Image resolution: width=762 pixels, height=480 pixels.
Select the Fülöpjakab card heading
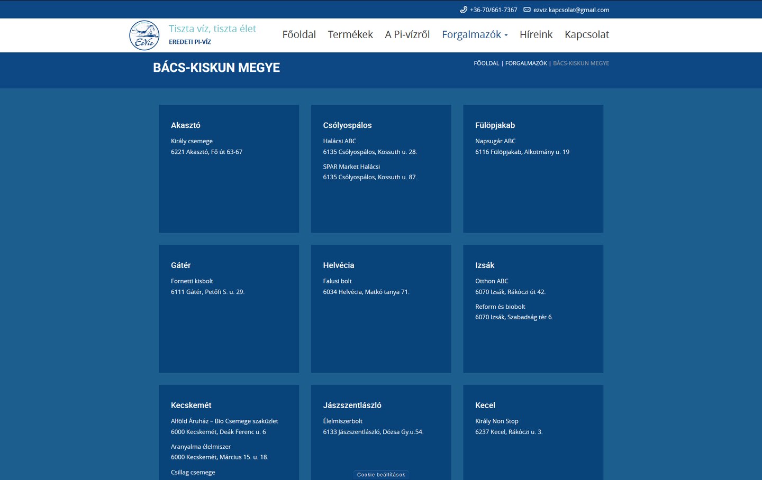tap(495, 125)
